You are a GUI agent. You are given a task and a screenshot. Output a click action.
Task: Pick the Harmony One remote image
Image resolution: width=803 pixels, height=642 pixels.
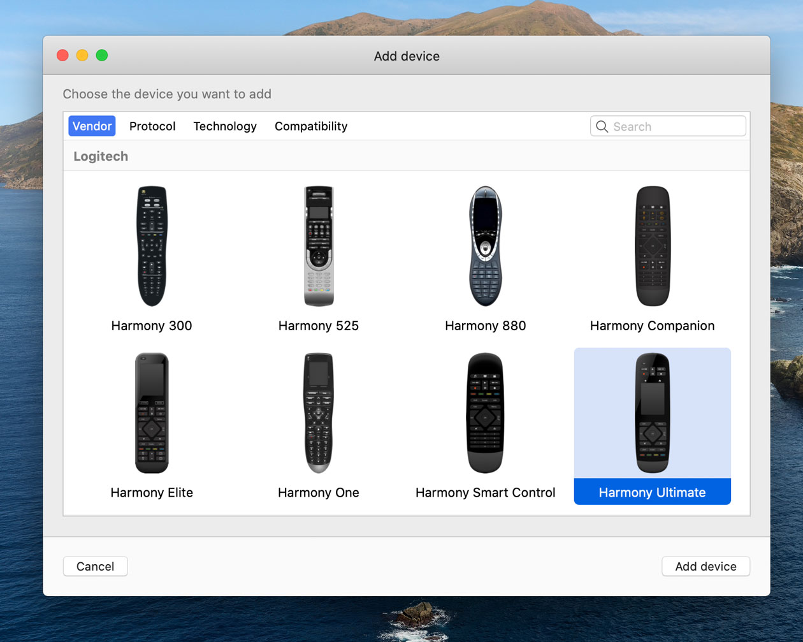pos(319,413)
